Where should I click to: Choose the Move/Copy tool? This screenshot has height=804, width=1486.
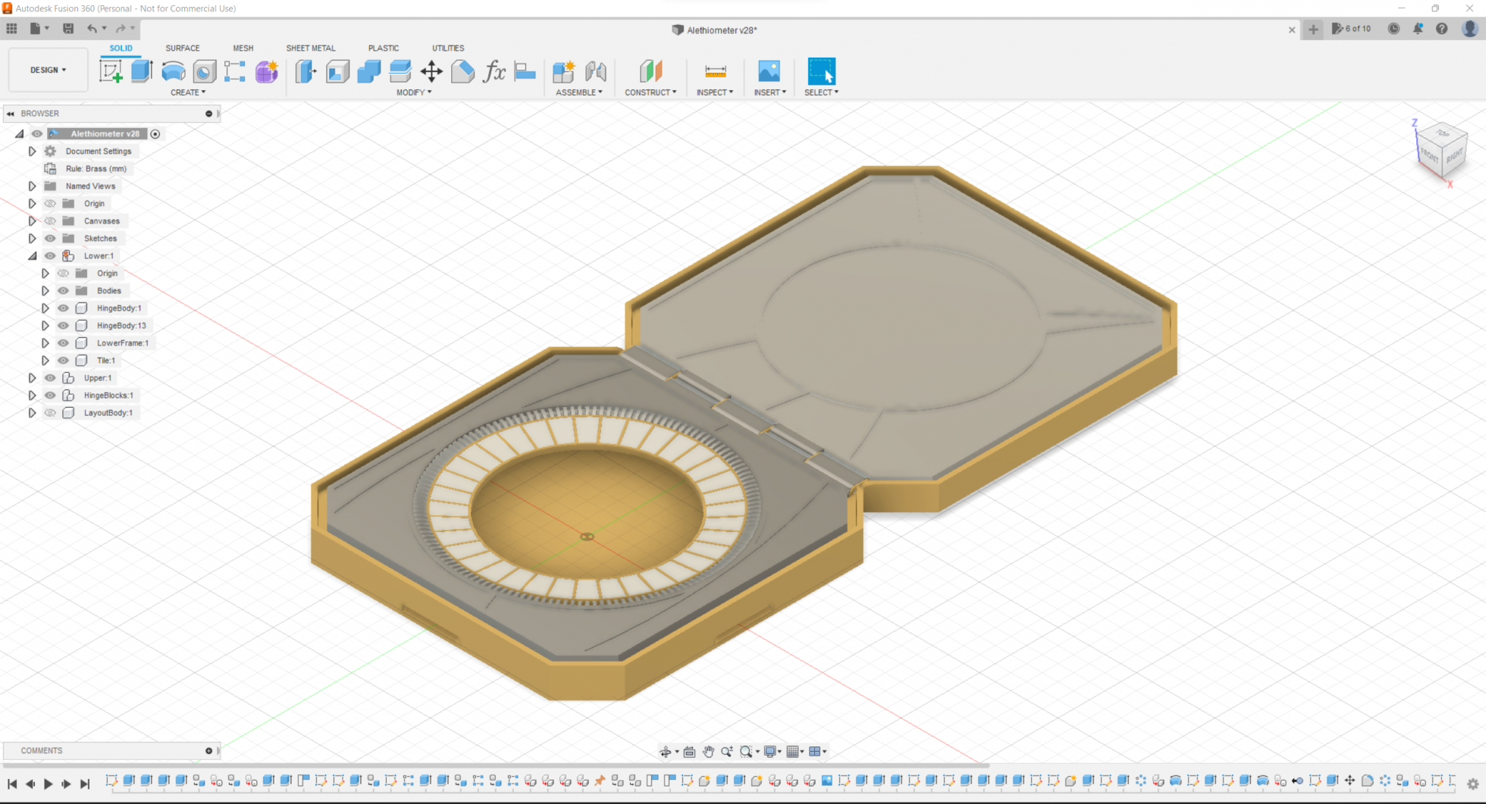tap(431, 71)
